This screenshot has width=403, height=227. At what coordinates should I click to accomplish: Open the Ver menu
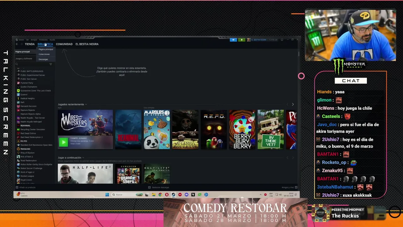[x=27, y=40]
